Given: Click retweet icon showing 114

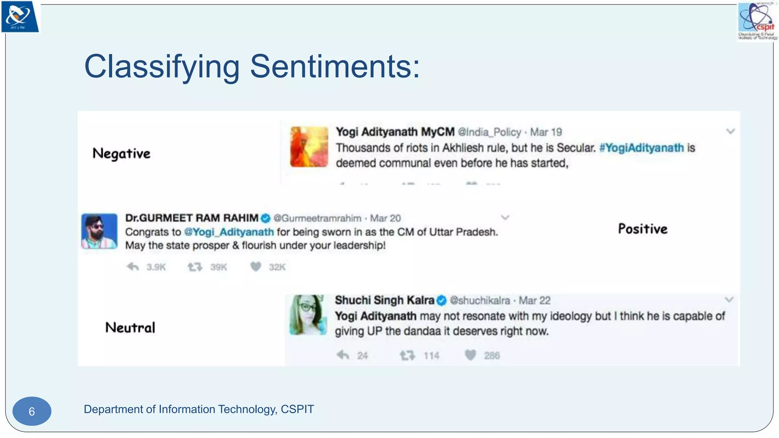Looking at the screenshot, I should (407, 355).
